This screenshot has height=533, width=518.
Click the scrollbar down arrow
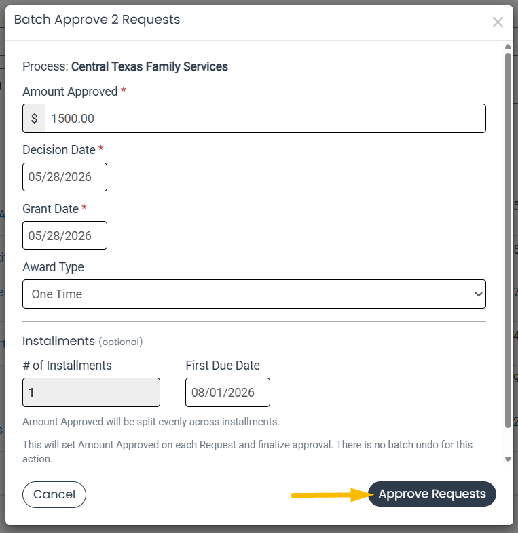pyautogui.click(x=508, y=459)
